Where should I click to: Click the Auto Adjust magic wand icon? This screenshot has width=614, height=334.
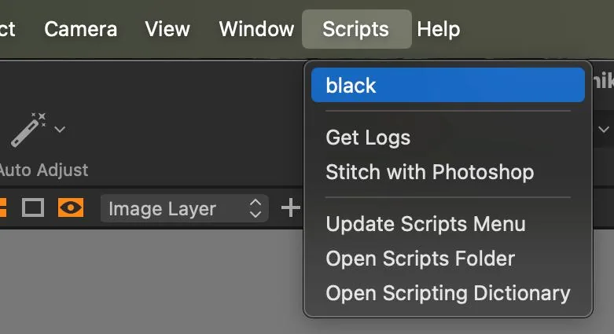tap(28, 130)
